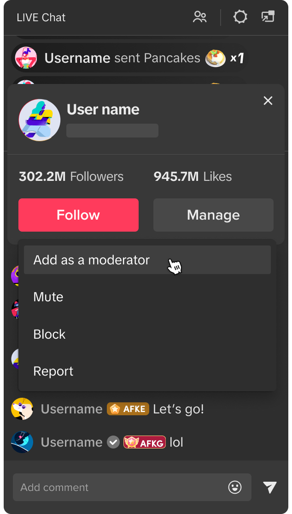Open the viewers list icon
Image resolution: width=292 pixels, height=514 pixels.
coord(200,18)
